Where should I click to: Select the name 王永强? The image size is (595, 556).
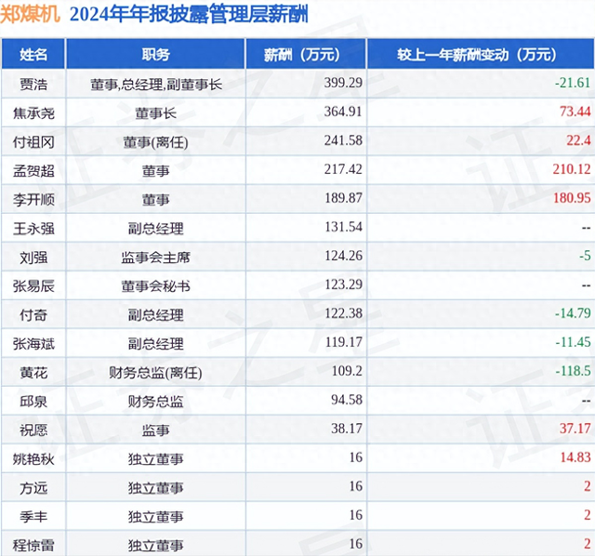point(33,229)
